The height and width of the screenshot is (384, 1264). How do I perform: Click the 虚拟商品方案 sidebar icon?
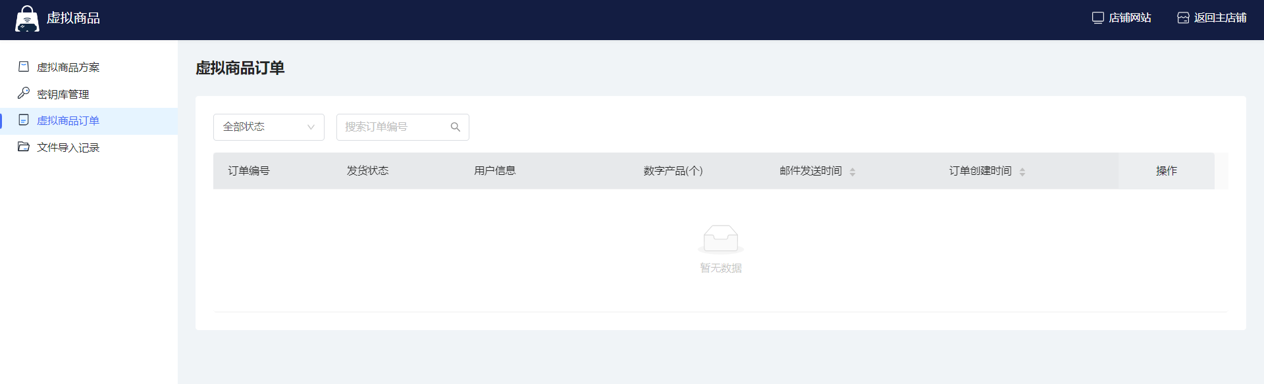click(x=24, y=67)
